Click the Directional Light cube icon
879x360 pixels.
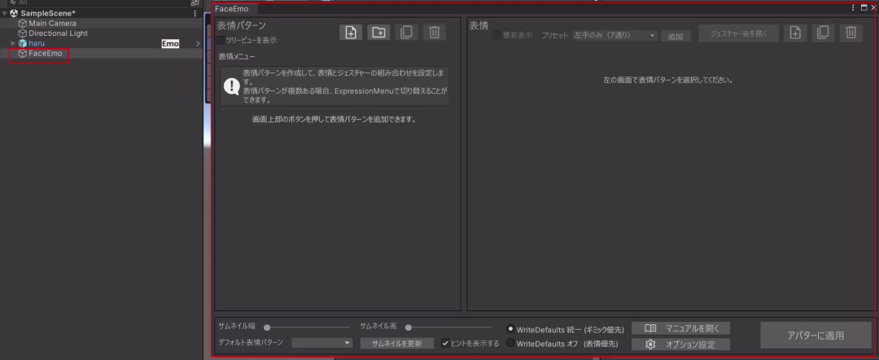point(23,33)
